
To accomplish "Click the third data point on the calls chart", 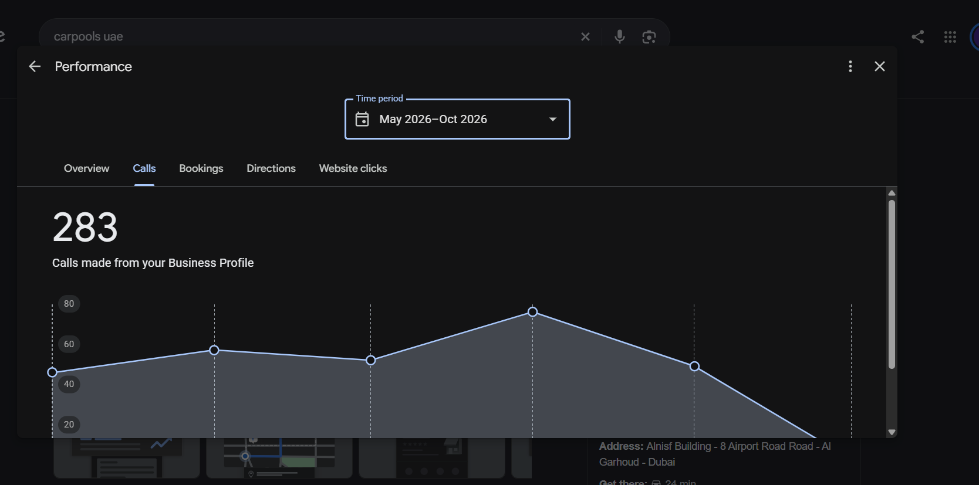I will click(x=370, y=360).
